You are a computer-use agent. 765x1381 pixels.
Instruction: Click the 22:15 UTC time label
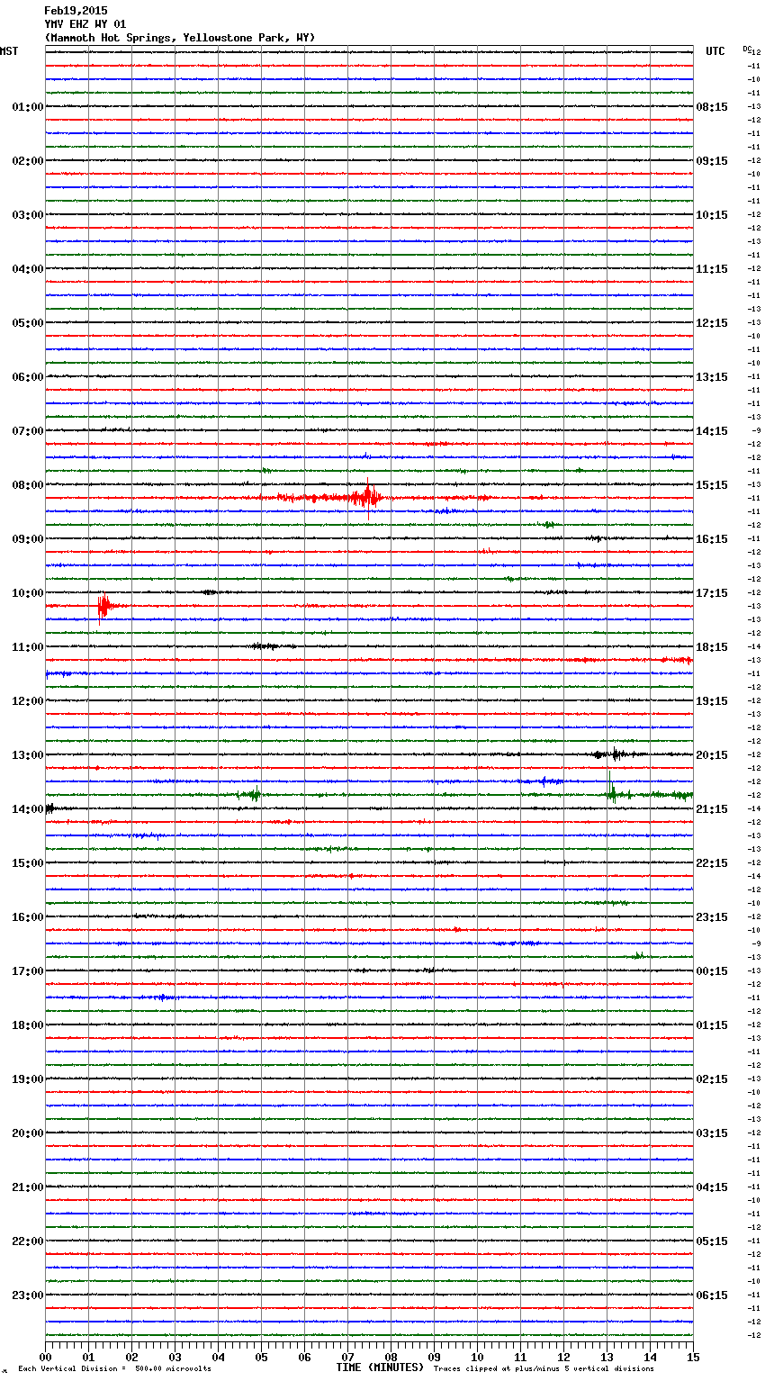point(712,863)
